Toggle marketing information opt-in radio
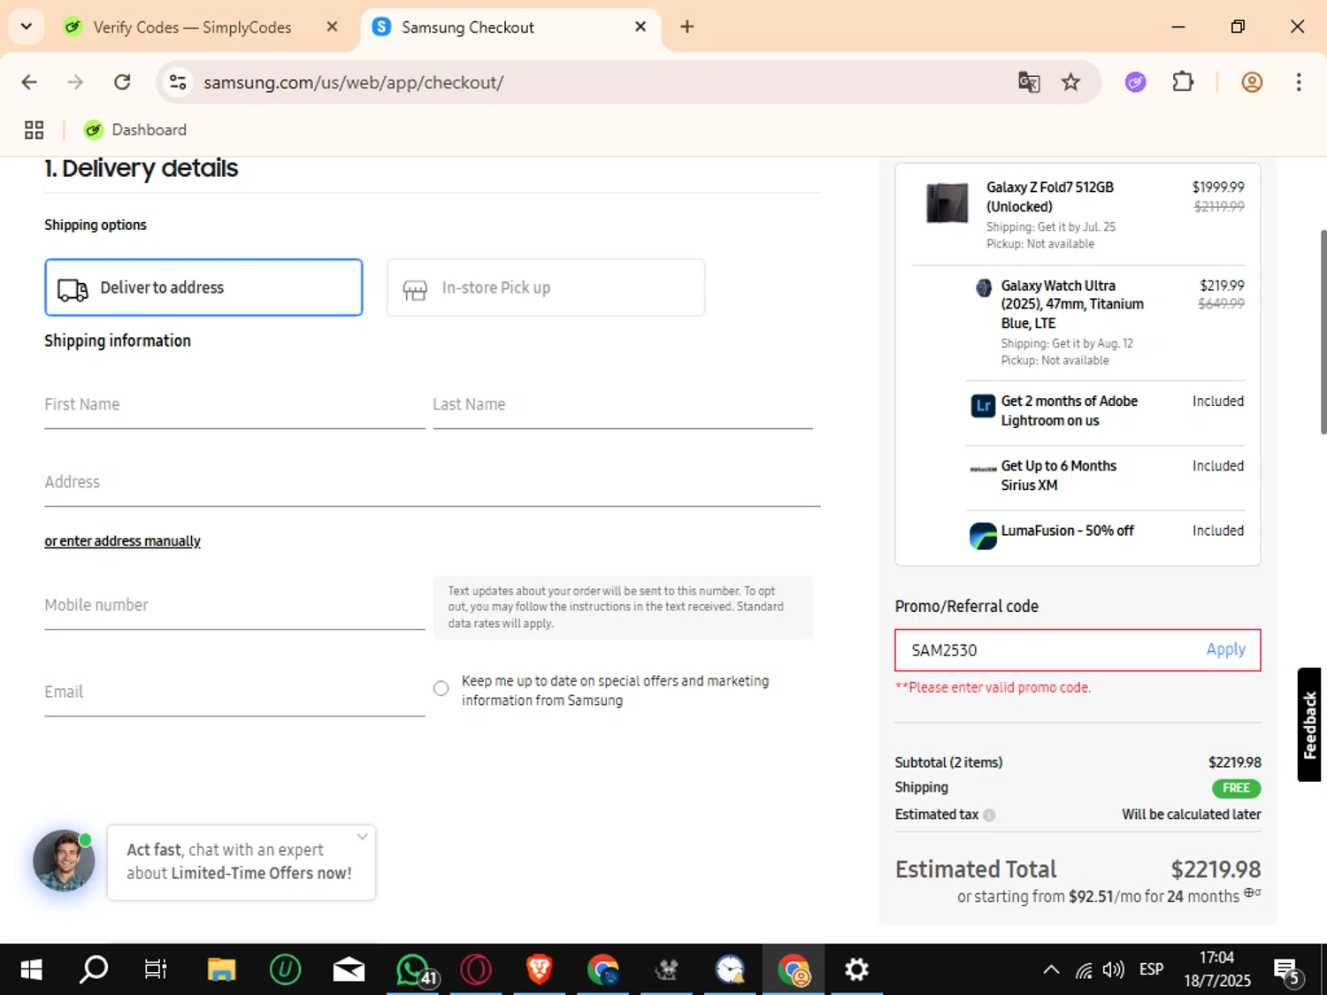Viewport: 1327px width, 995px height. coord(441,688)
